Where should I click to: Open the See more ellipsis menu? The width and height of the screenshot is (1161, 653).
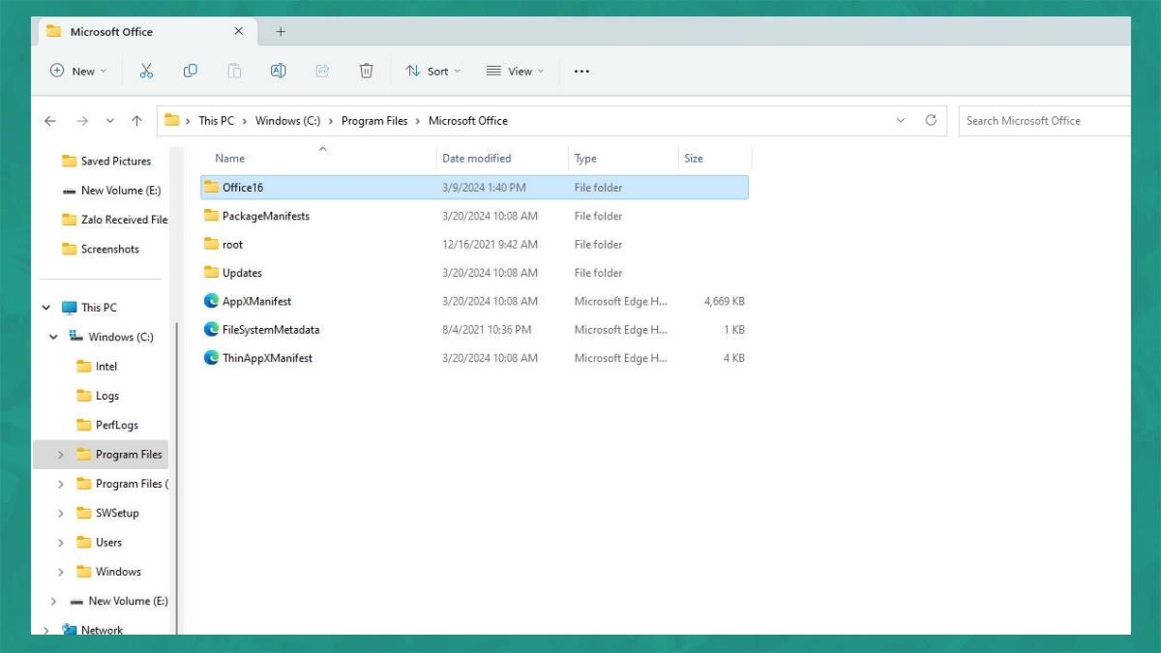581,71
